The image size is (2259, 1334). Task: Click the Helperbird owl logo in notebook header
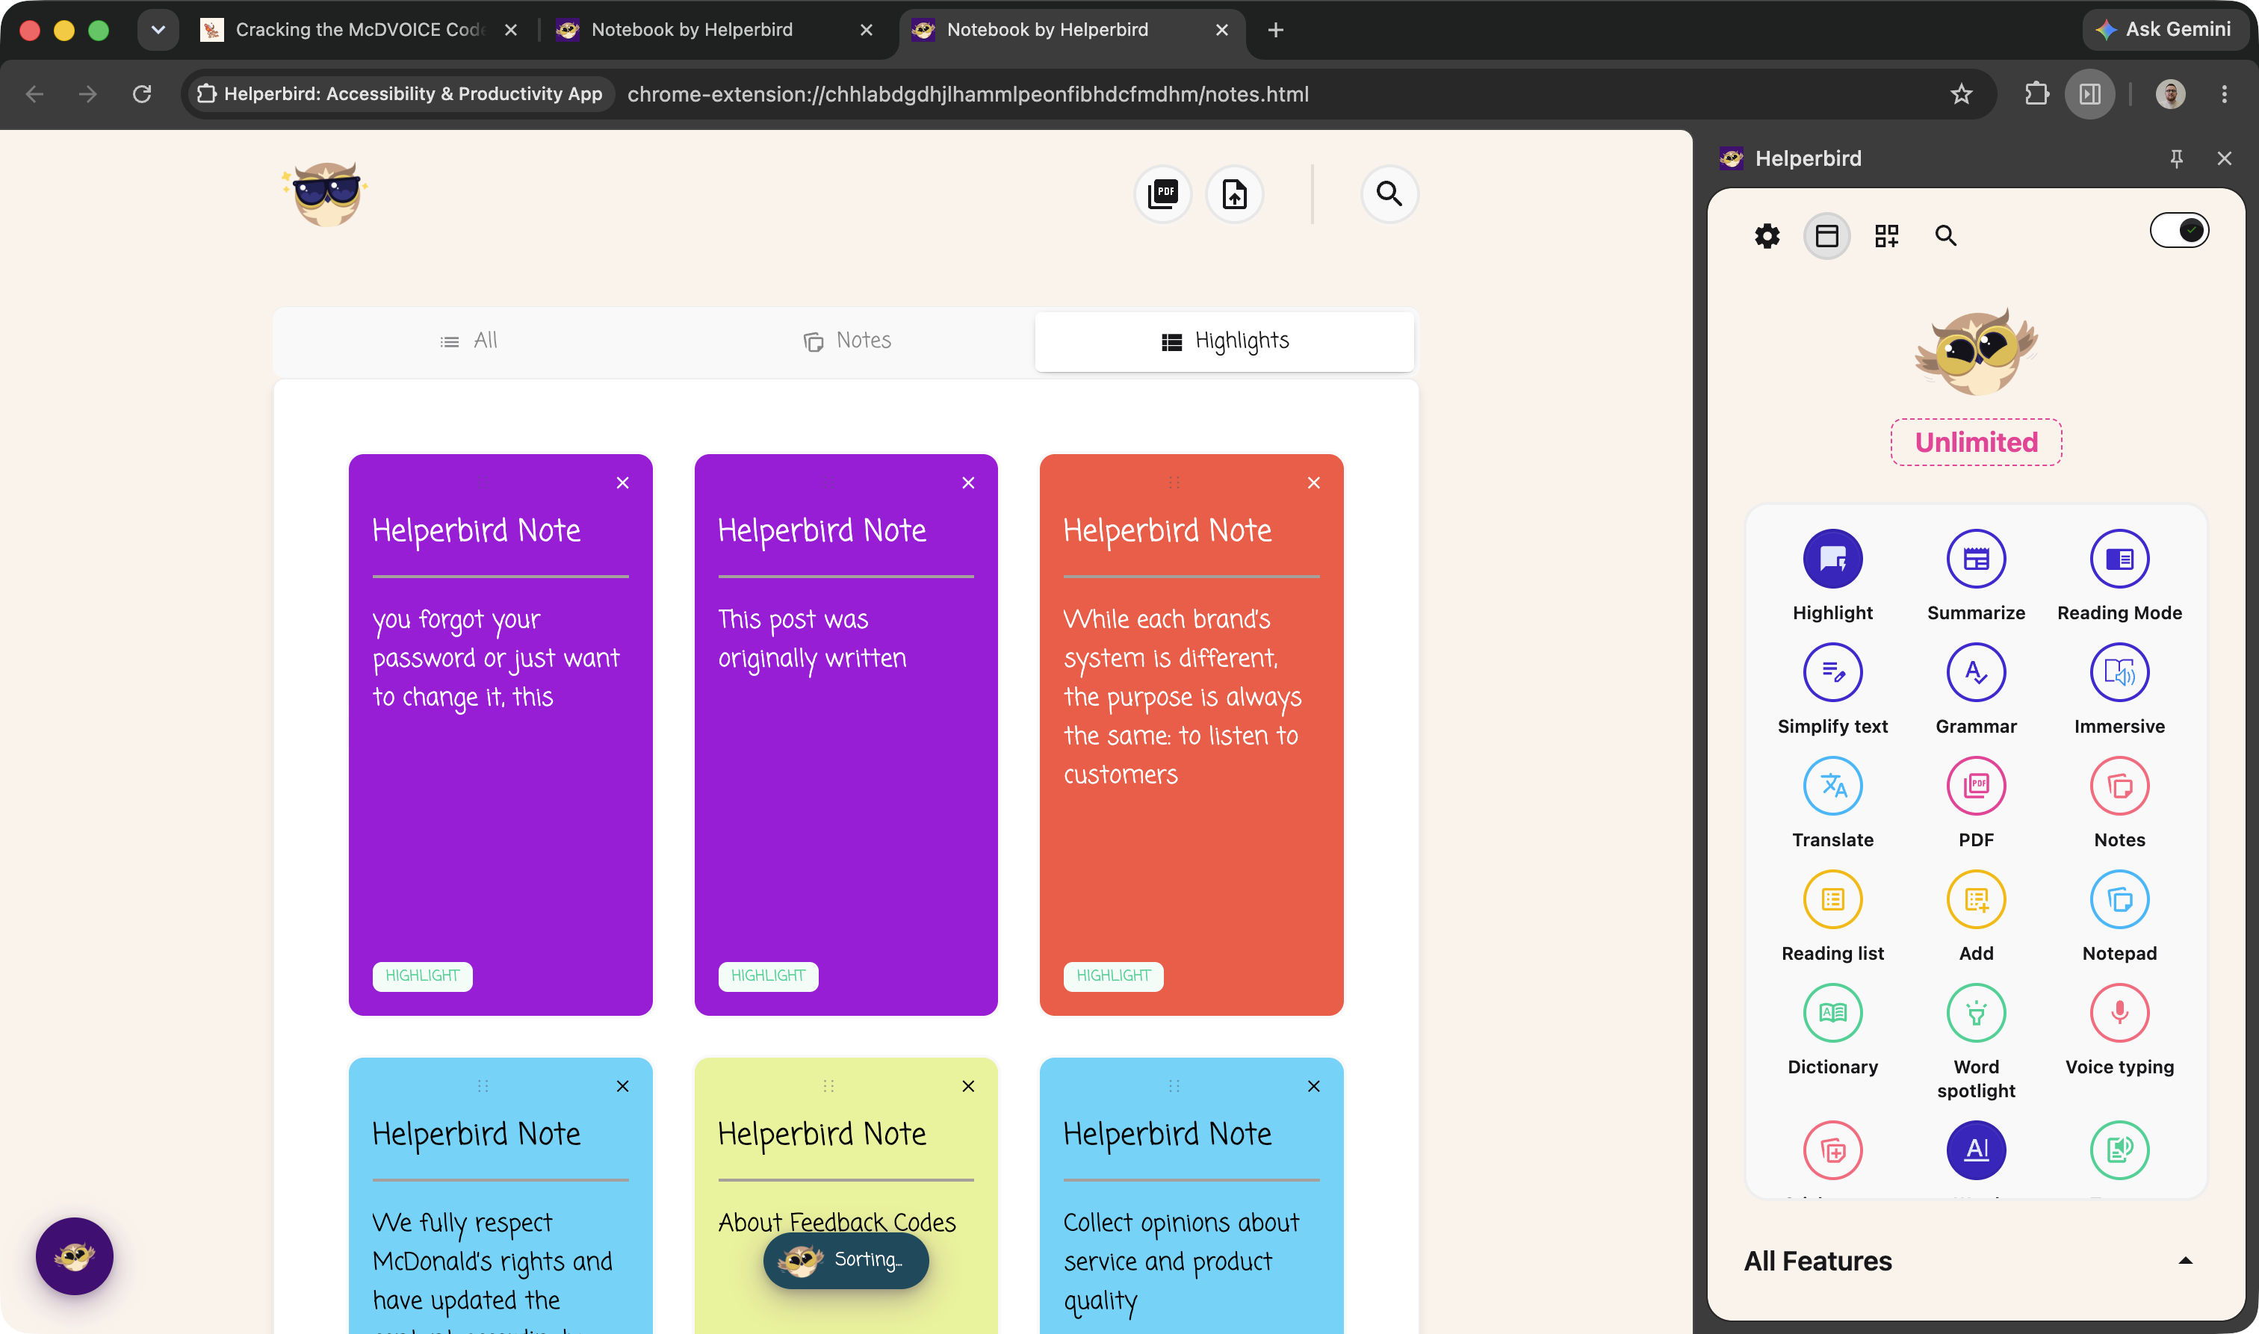(326, 193)
